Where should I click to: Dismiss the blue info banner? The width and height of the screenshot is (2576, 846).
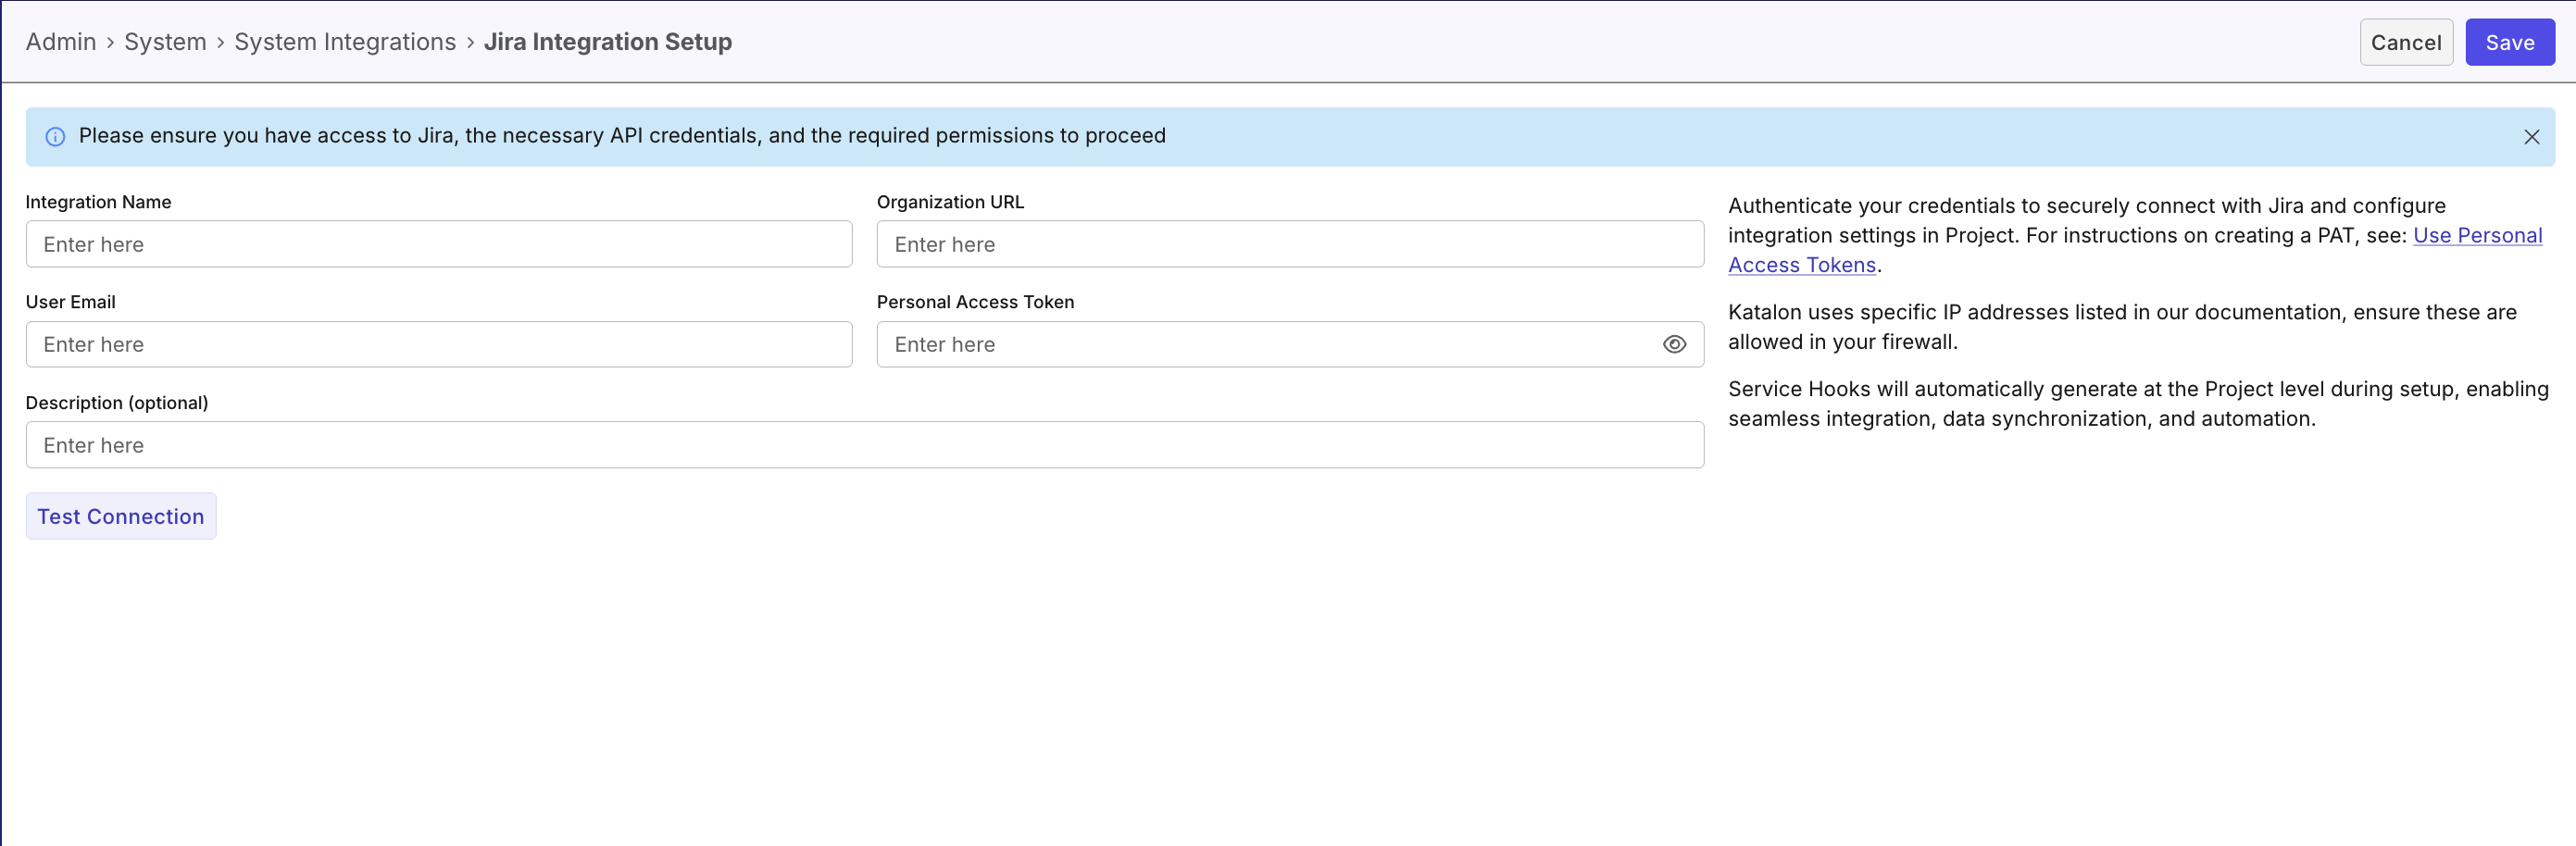coord(2531,137)
